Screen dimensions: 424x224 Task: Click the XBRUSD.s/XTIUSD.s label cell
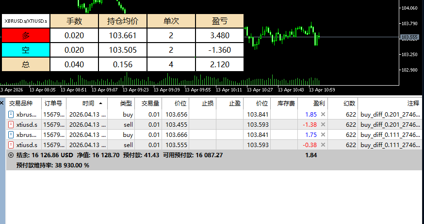point(26,21)
